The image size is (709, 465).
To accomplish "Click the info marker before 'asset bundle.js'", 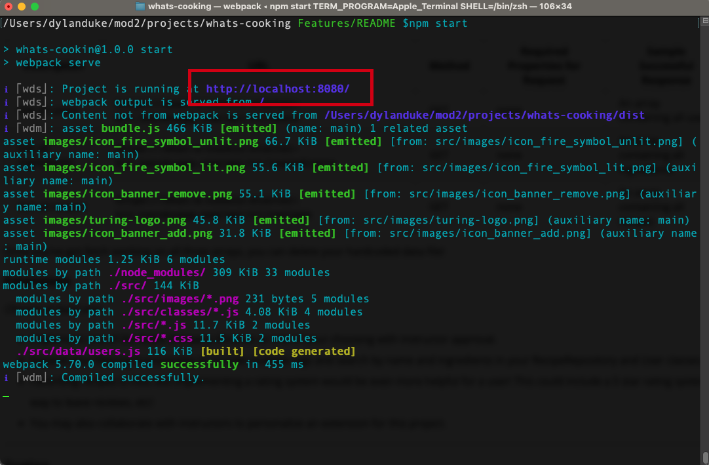I will tap(6, 128).
